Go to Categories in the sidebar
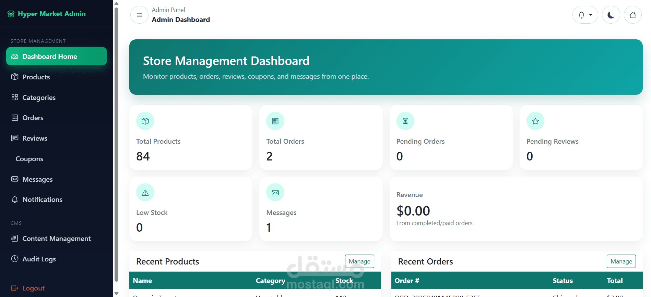 coord(39,98)
